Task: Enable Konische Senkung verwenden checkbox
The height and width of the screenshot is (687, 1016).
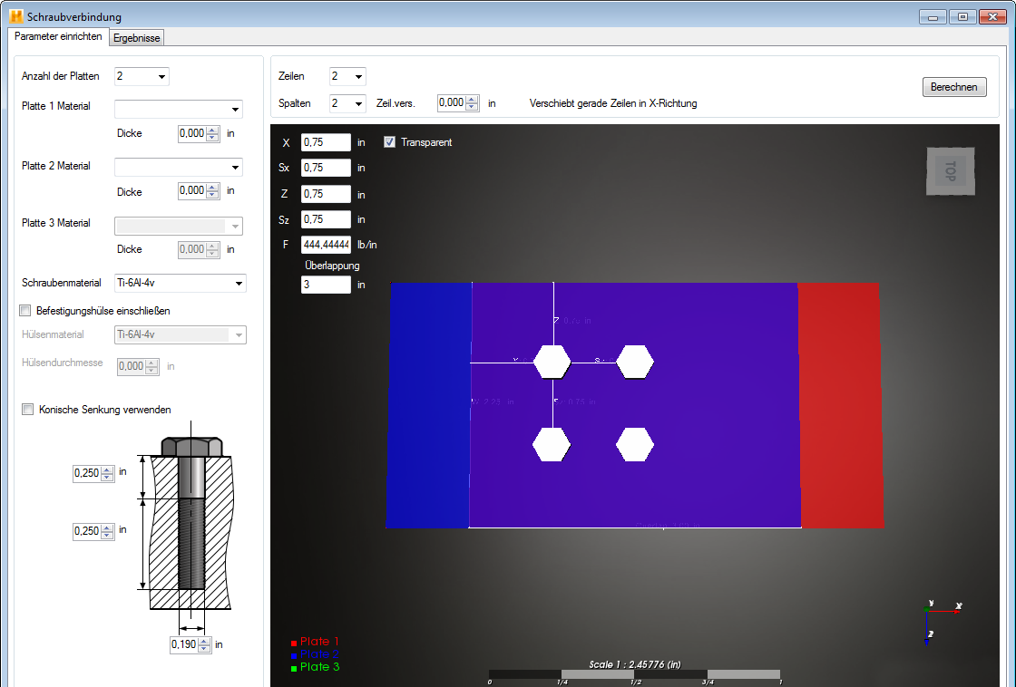Action: (28, 410)
